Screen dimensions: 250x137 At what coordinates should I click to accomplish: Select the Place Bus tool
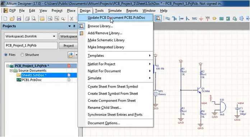point(174,19)
